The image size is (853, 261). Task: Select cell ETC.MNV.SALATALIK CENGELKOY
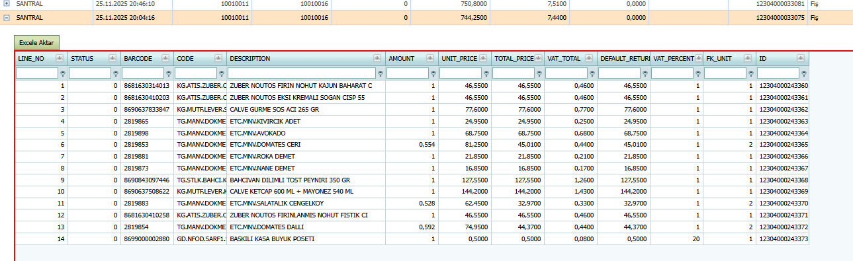pos(306,204)
